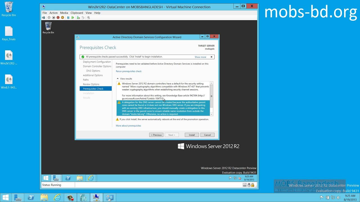Open File Explorer in VM taskbar

coord(80,178)
